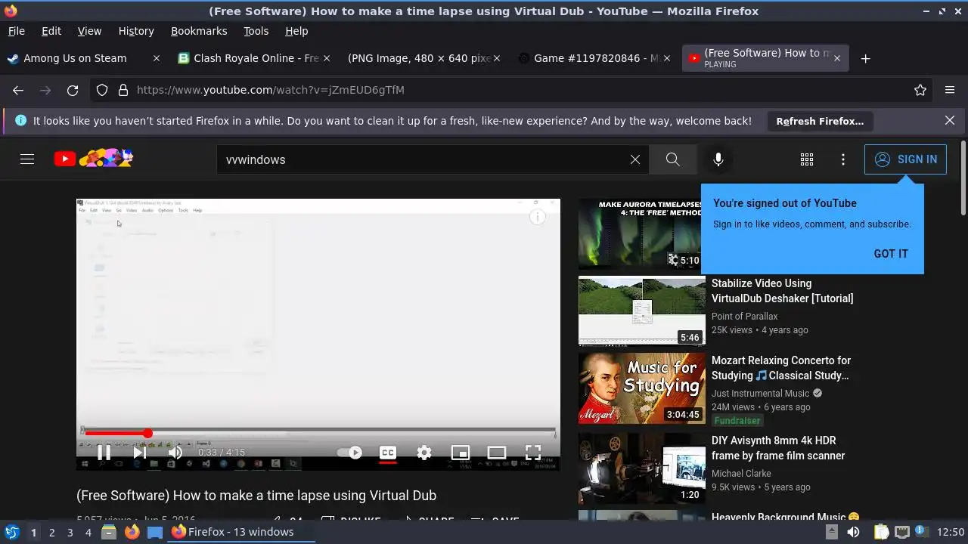
Task: Open the YouTube apps grid
Action: [x=807, y=159]
